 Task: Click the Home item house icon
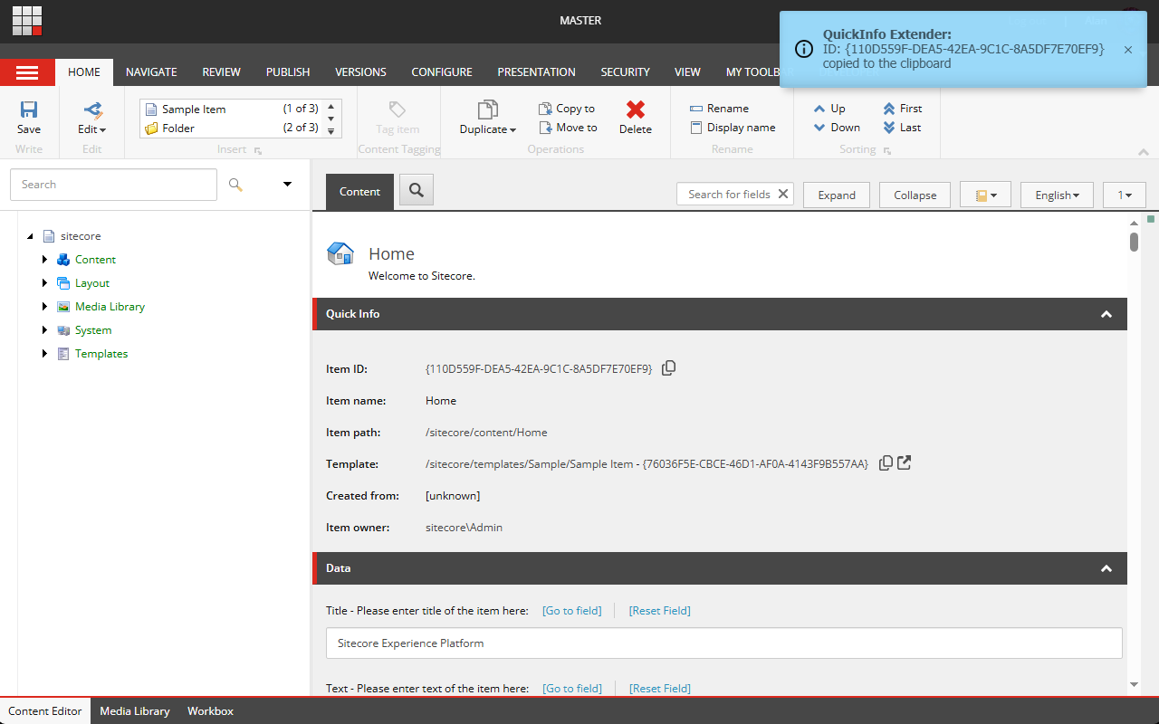point(340,254)
